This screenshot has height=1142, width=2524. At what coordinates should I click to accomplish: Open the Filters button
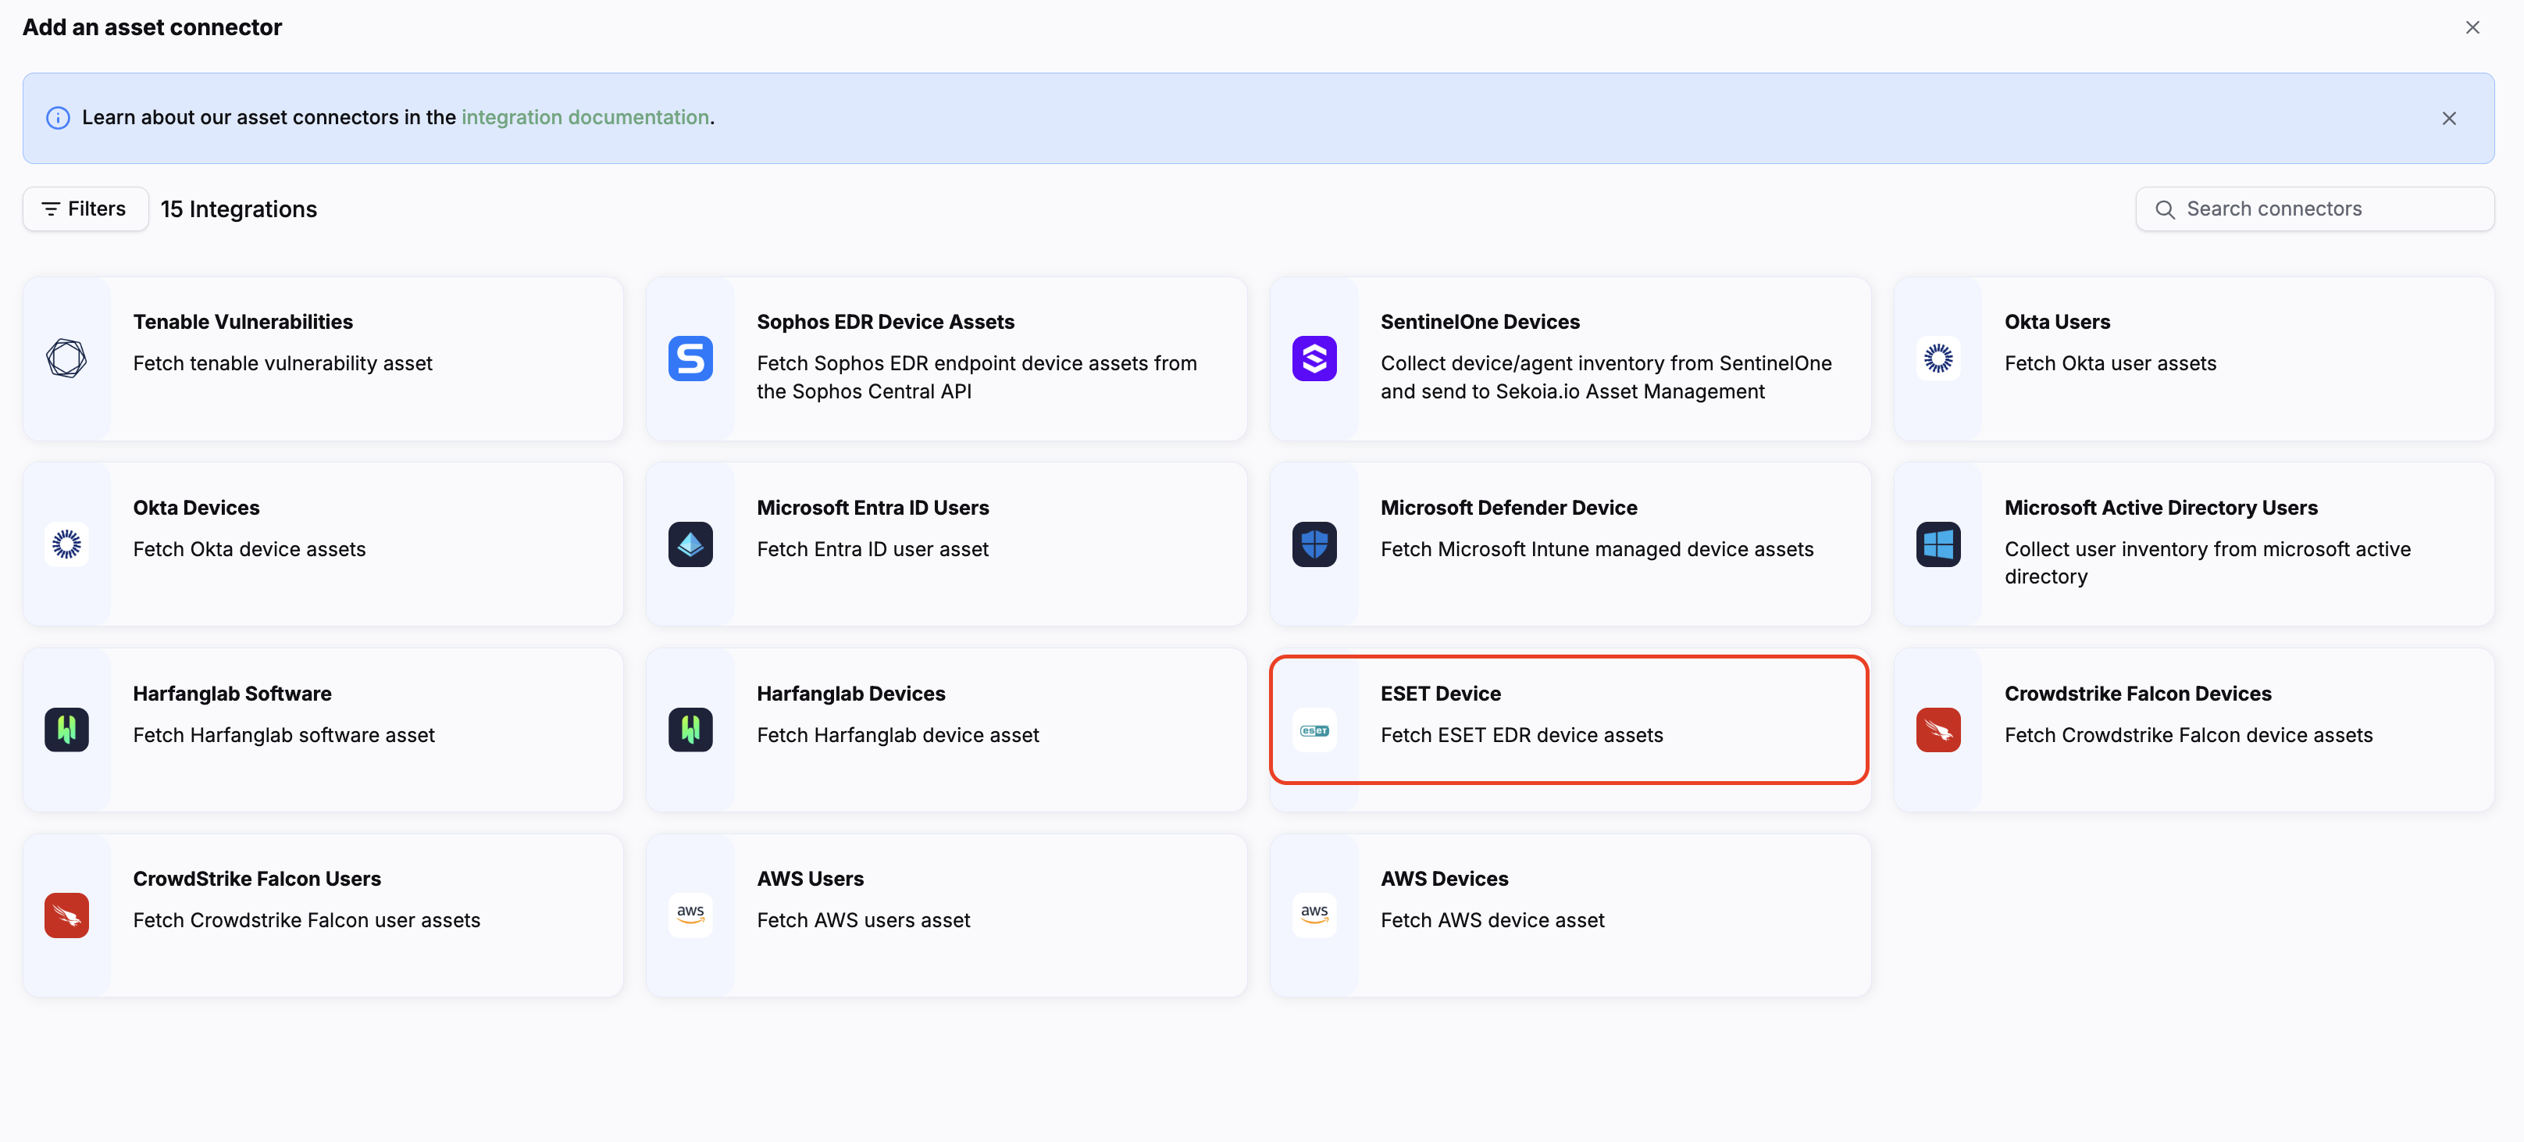pyautogui.click(x=85, y=209)
